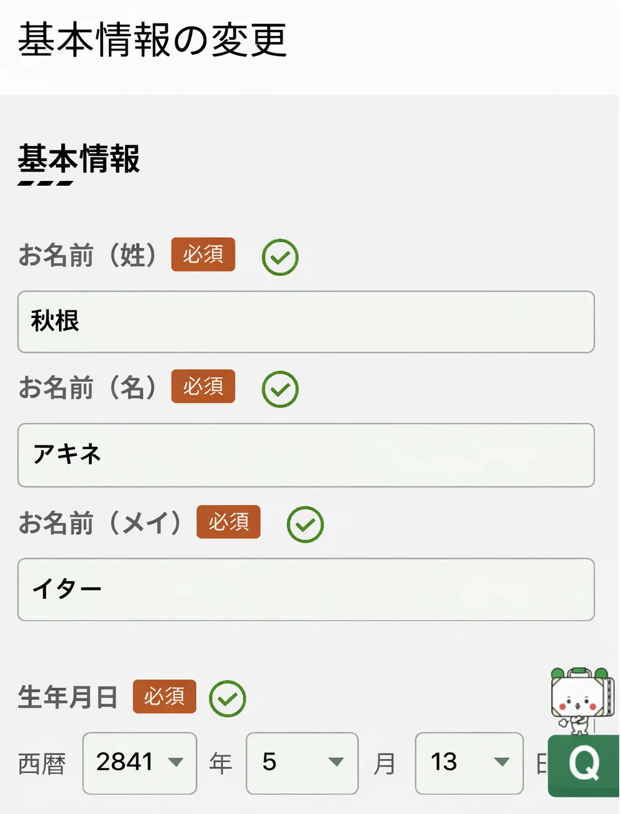
Task: Click the green check icon beside お名前（名）
Action: tap(280, 389)
